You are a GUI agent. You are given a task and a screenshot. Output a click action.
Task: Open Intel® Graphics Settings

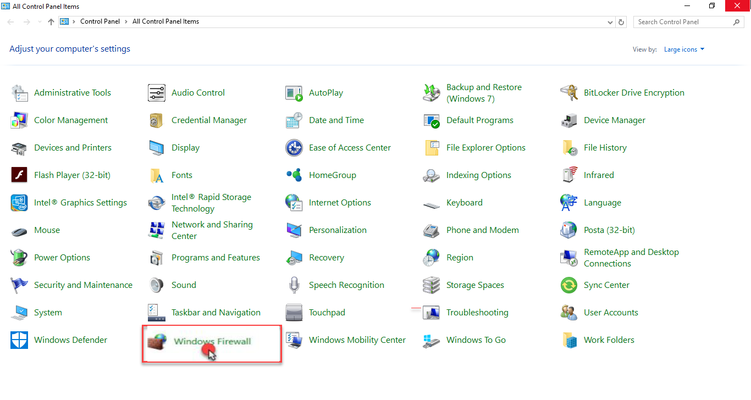click(x=80, y=202)
